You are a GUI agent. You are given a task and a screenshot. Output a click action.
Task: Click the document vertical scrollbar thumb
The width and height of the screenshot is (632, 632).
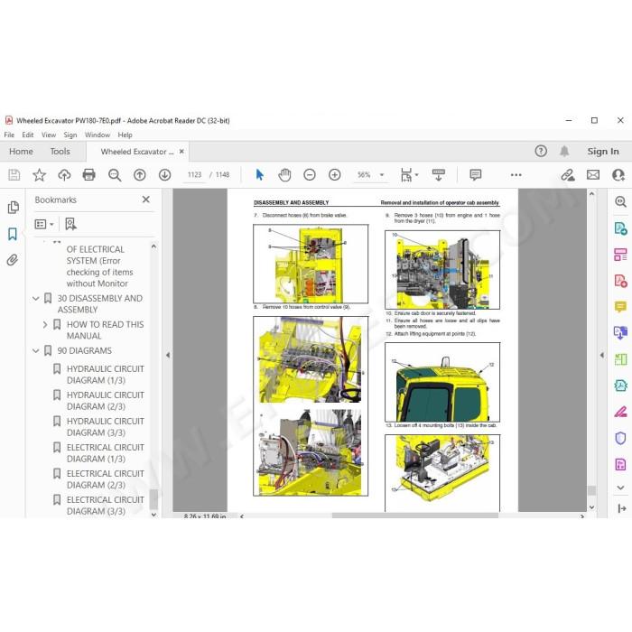coord(591,490)
